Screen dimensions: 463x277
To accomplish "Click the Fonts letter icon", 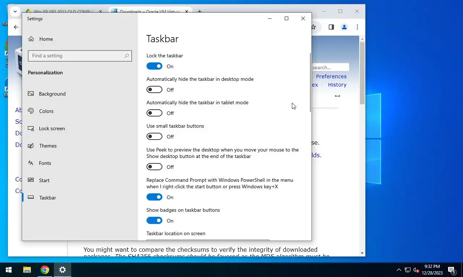I will 31,163.
